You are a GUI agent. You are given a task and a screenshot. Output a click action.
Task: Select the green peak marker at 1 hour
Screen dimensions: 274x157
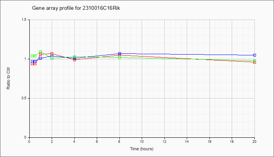(x=41, y=52)
